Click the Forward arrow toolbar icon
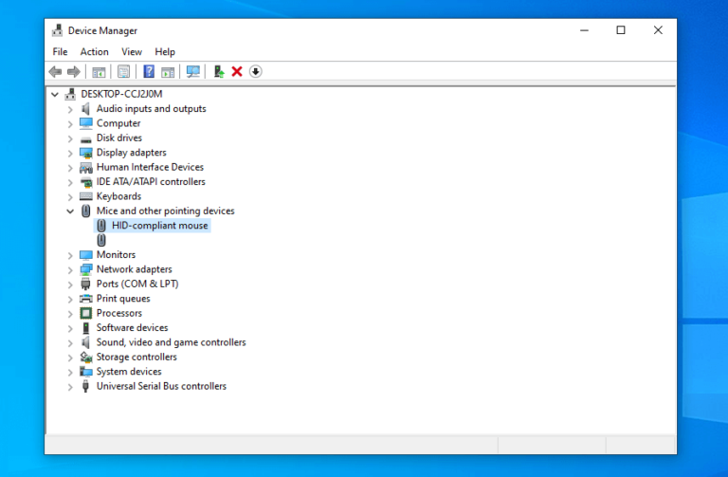Screen dimensions: 728x477 click(x=74, y=71)
